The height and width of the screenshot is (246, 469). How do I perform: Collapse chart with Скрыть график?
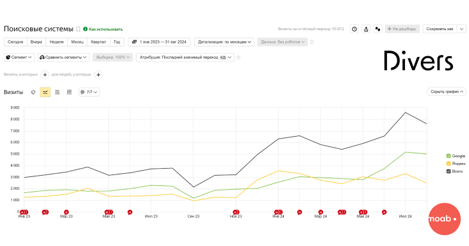tap(447, 92)
